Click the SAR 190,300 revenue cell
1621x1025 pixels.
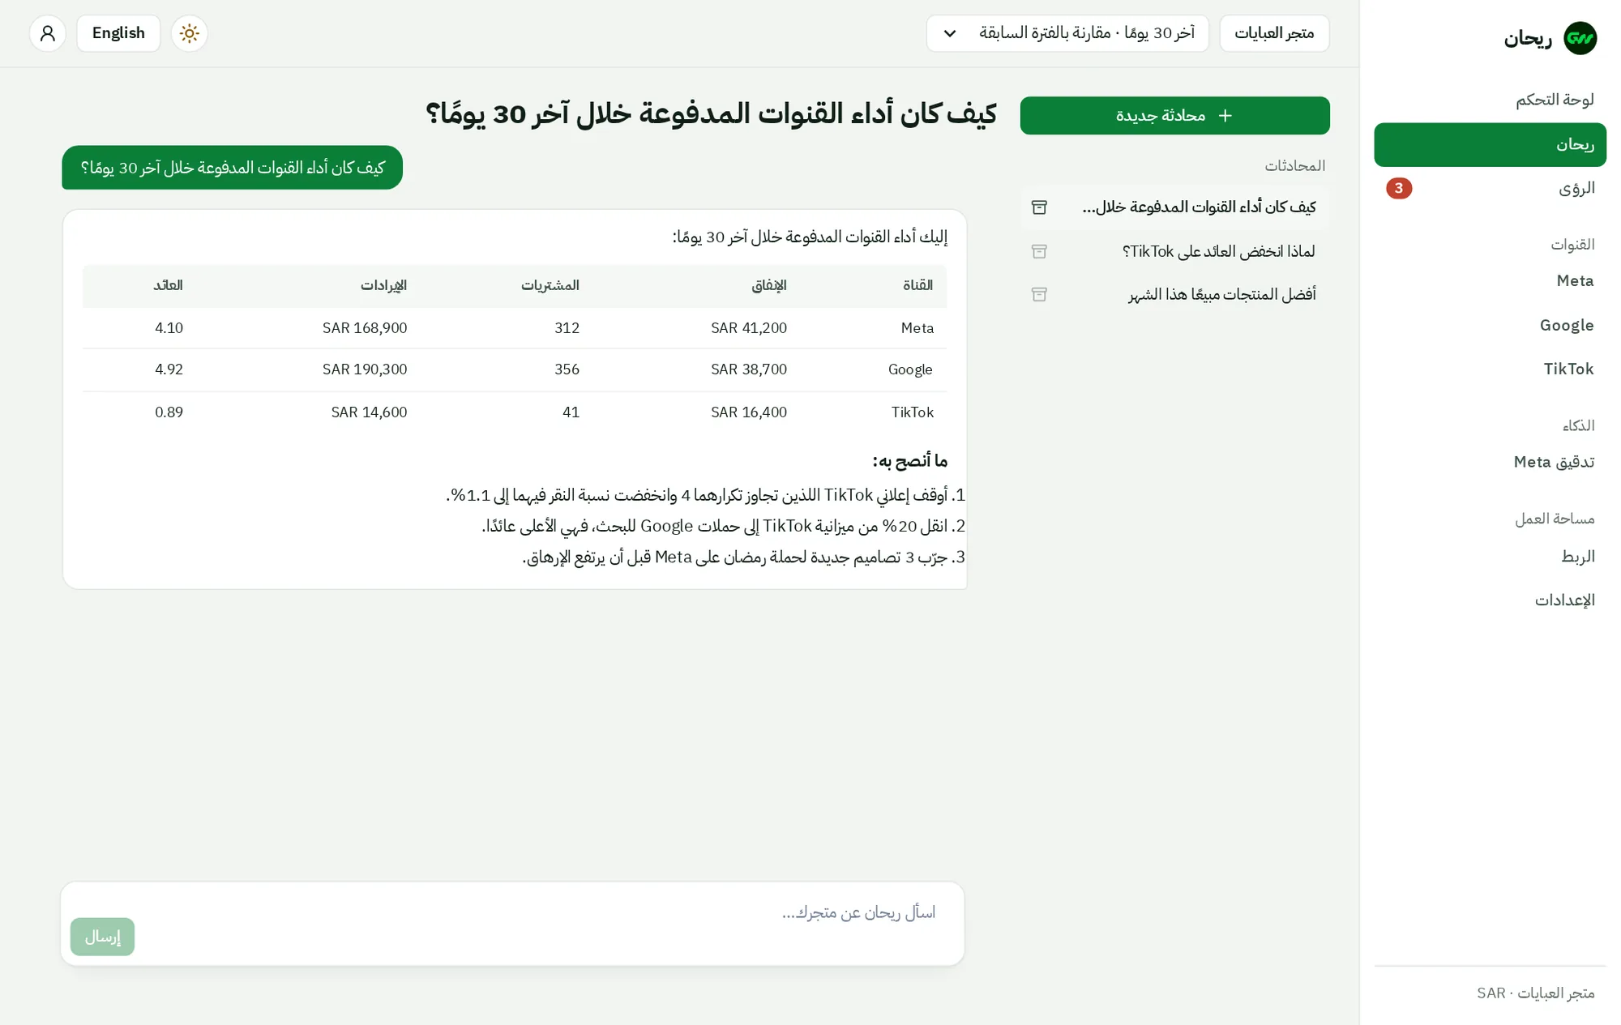point(365,369)
